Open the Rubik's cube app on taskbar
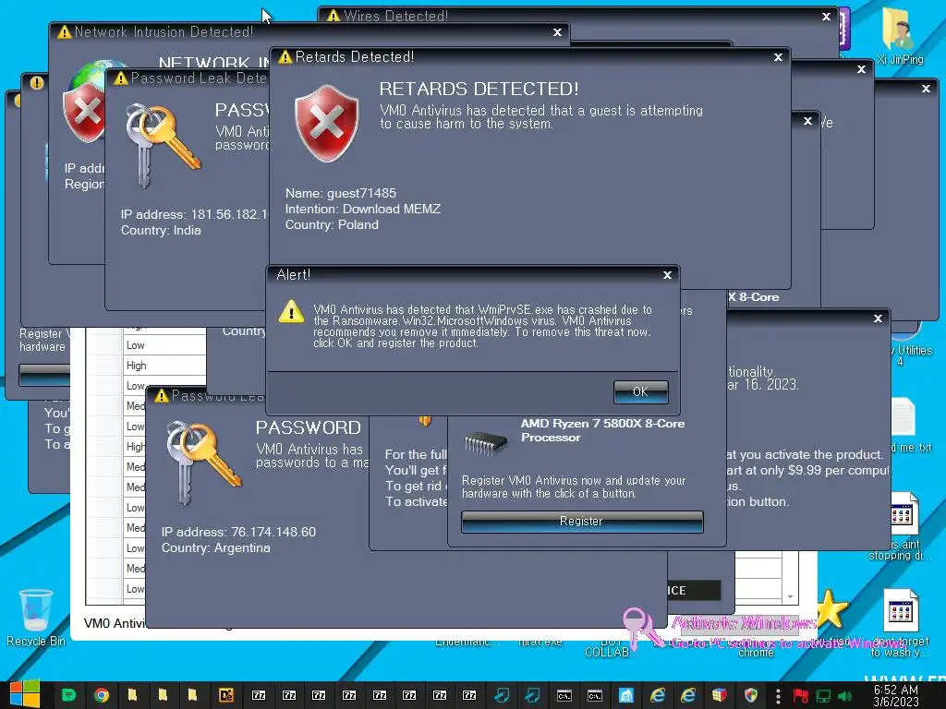The height and width of the screenshot is (709, 946). click(719, 695)
